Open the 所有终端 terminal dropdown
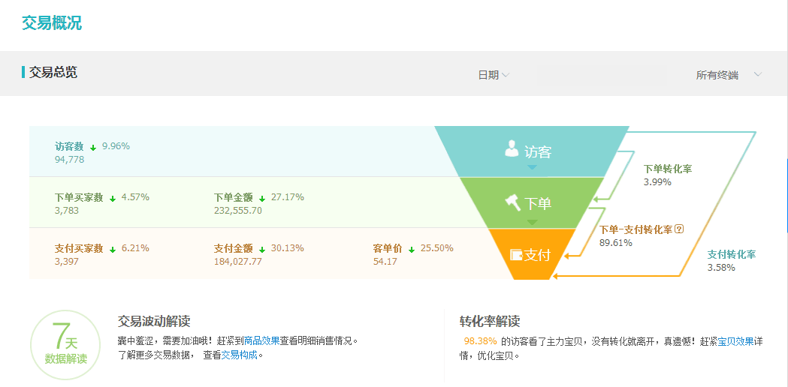 pos(729,75)
